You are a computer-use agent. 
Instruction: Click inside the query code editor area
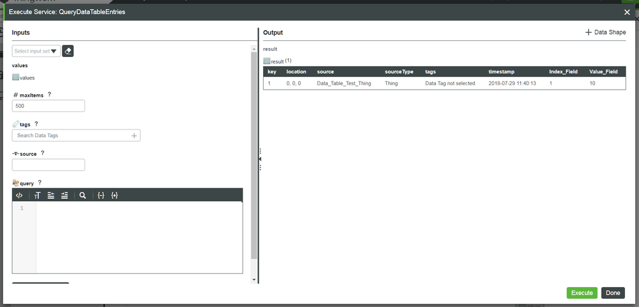pos(139,237)
